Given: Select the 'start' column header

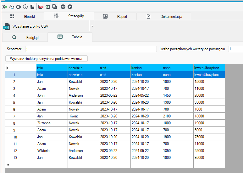Looking at the screenshot, I should point(115,68).
